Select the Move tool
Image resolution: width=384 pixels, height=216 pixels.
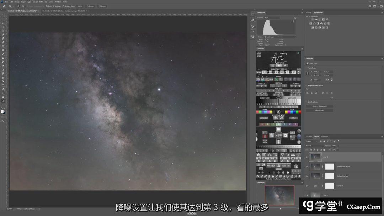3,15
